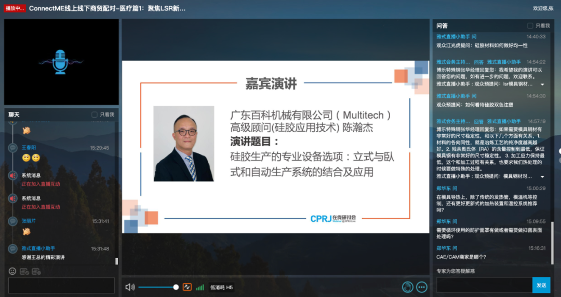The image size is (561, 297).
Task: Open the more options ellipsis button
Action: (422, 287)
